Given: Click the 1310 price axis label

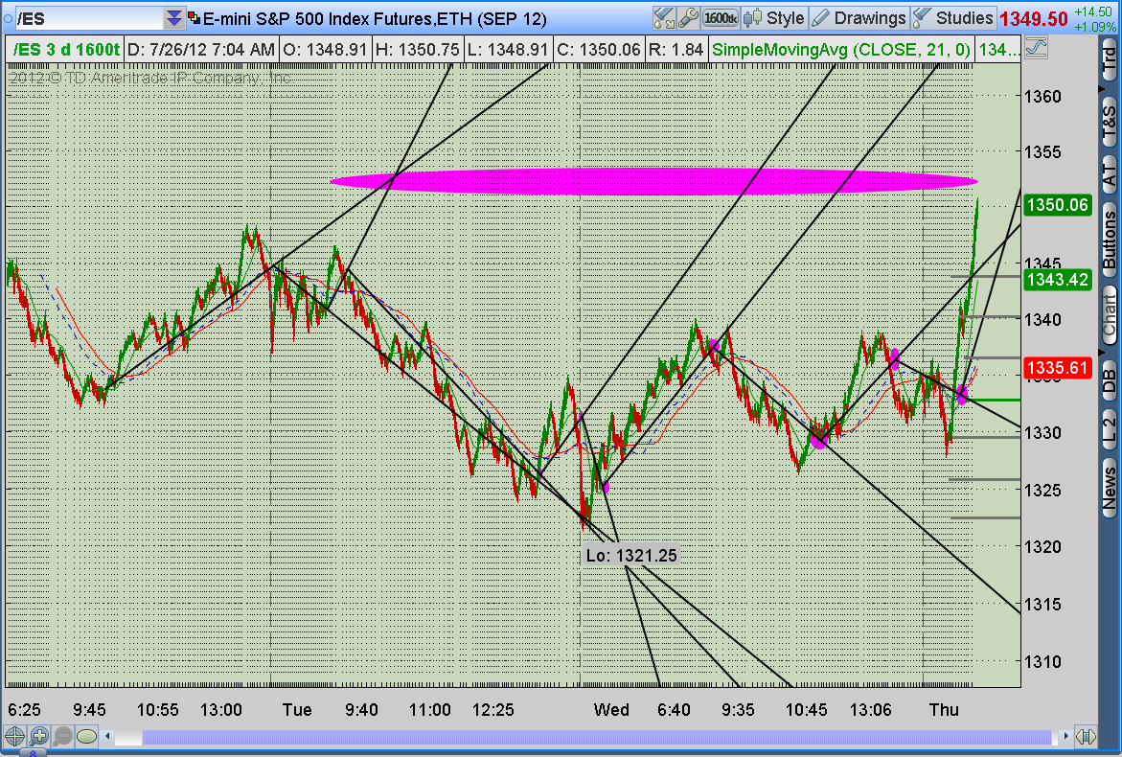Looking at the screenshot, I should (x=1042, y=662).
